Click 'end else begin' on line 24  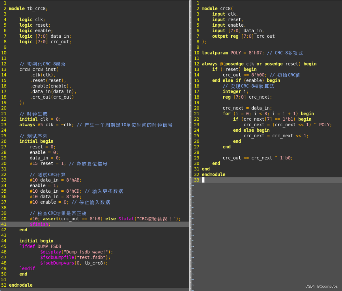click(251, 130)
